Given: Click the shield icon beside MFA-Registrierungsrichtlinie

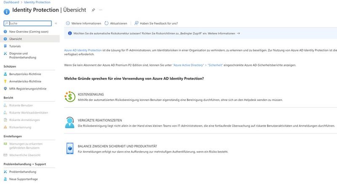Looking at the screenshot, I should pyautogui.click(x=5, y=89).
